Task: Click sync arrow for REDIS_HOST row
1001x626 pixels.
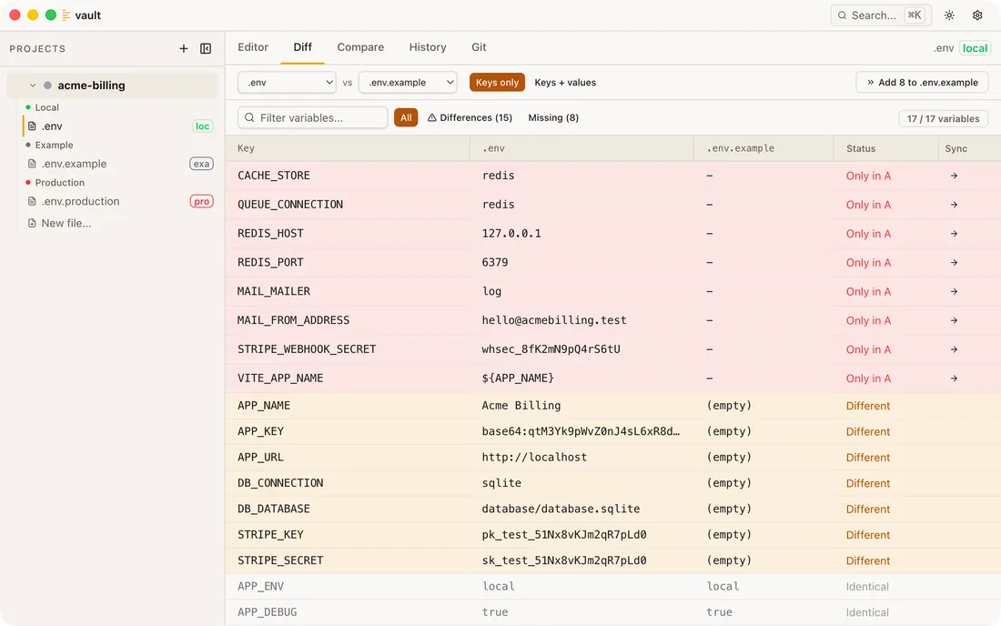Action: click(954, 234)
